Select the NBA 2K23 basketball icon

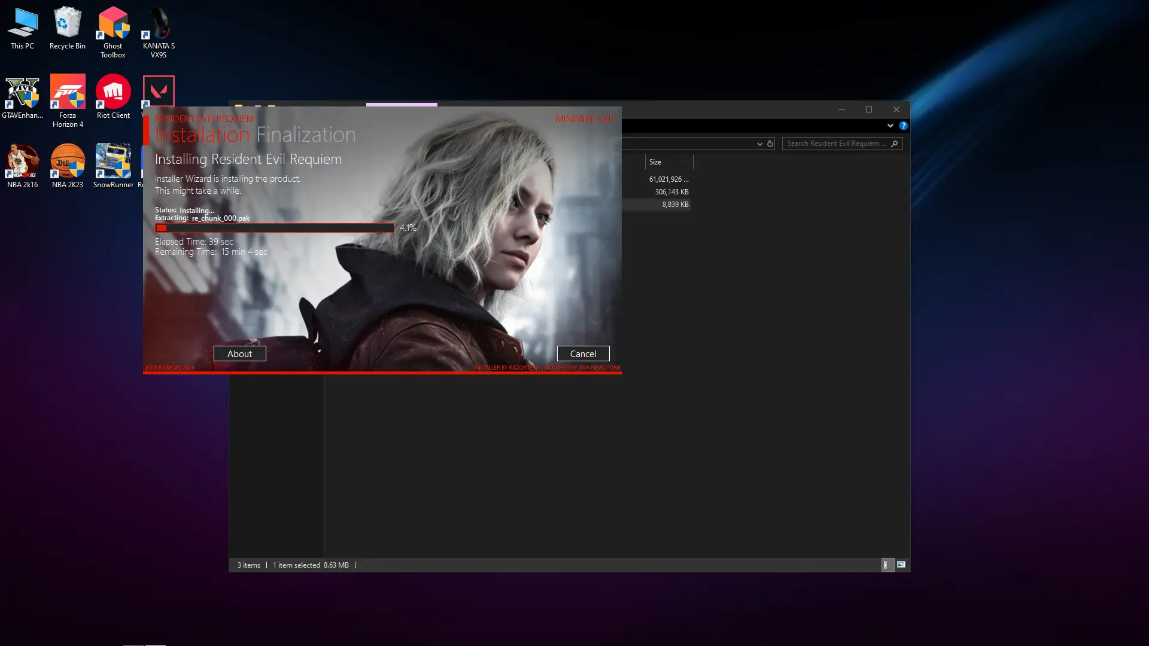point(68,167)
